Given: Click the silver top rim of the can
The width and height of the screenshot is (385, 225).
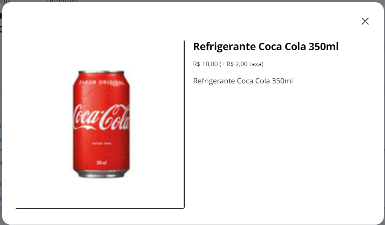Looking at the screenshot, I should (101, 72).
